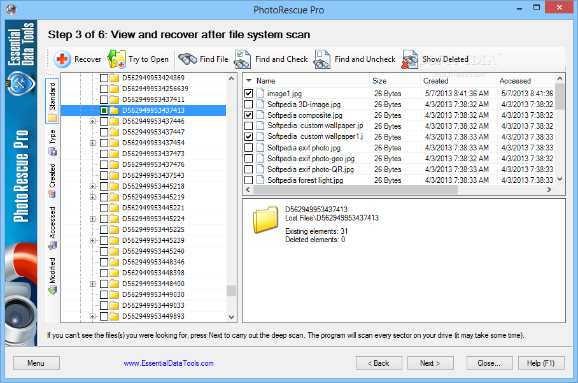Sort file list by Size column
The image size is (578, 383).
(x=395, y=80)
